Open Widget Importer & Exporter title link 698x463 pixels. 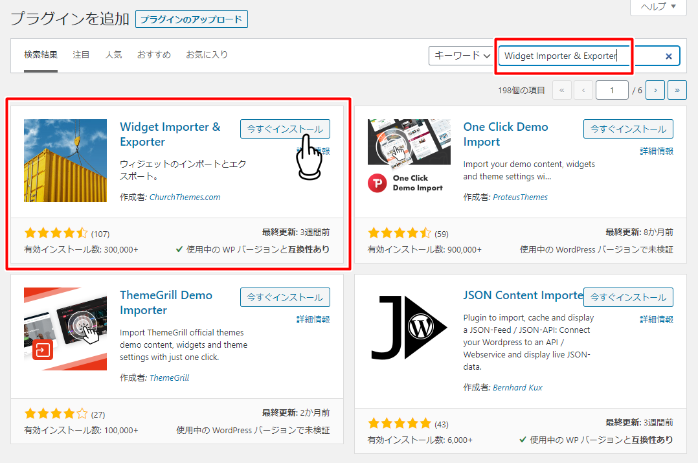point(170,135)
